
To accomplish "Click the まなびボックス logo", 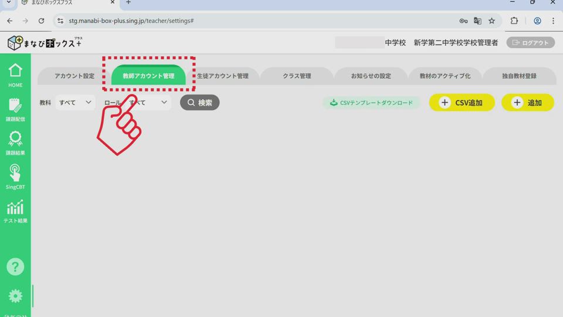I will point(45,43).
